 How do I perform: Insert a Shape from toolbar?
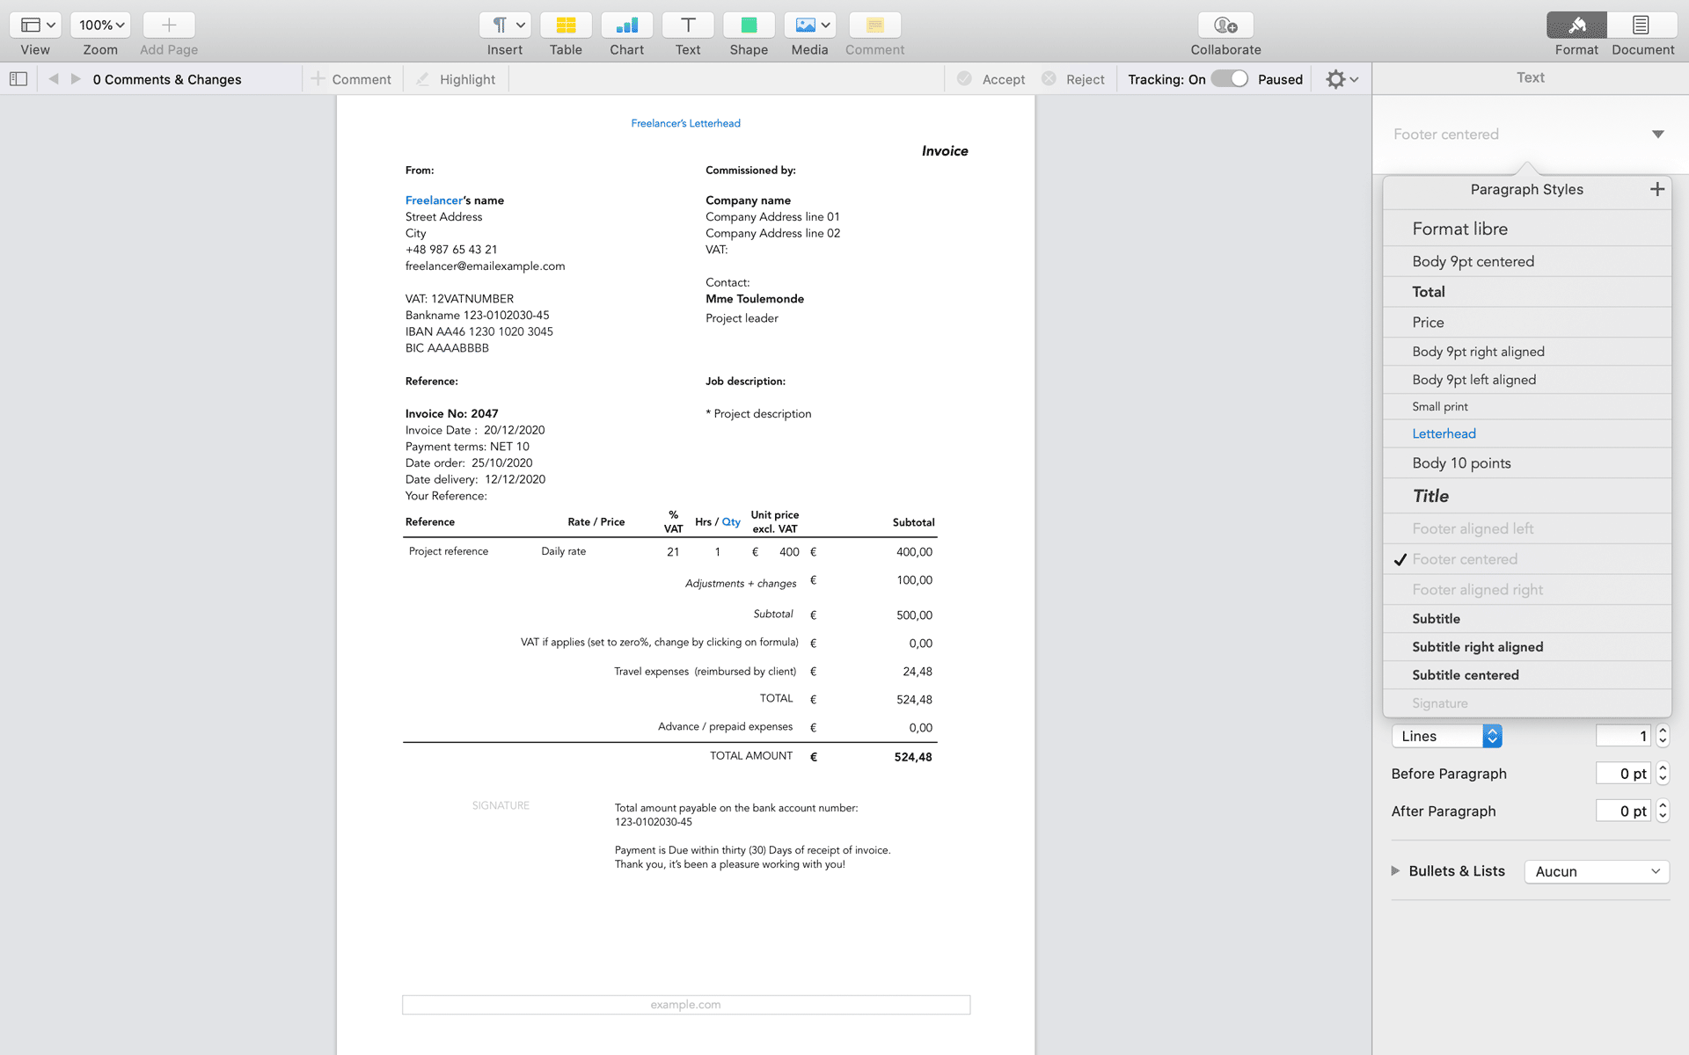(x=749, y=25)
